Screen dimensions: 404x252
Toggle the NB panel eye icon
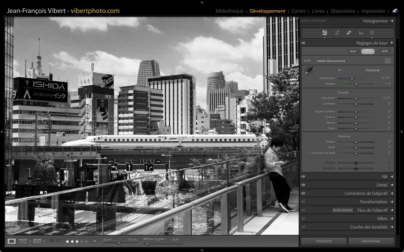[303, 176]
